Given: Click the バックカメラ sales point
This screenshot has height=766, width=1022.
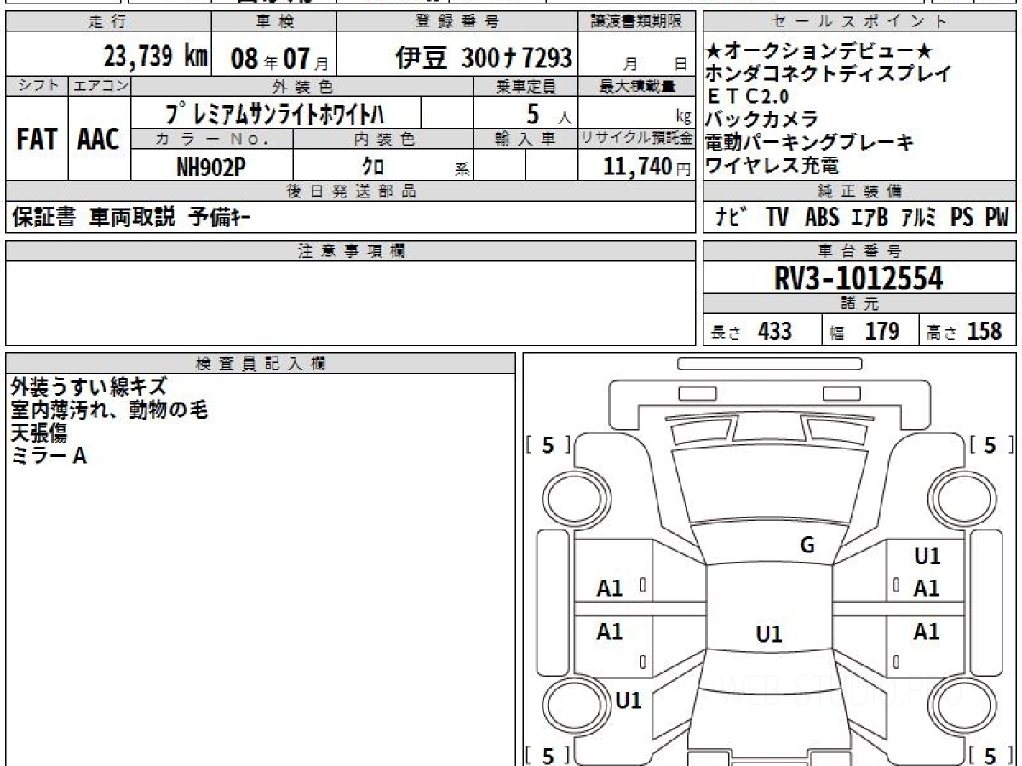Looking at the screenshot, I should point(761,120).
